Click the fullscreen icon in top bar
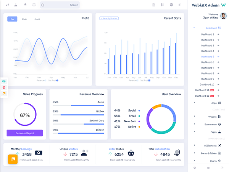 (x=34, y=5)
